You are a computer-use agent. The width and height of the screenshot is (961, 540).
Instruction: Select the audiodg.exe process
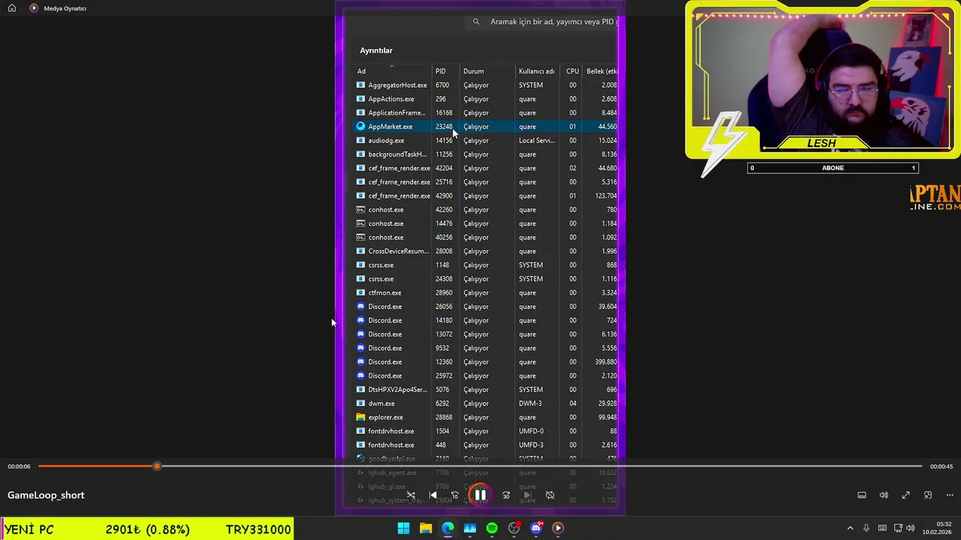point(486,140)
